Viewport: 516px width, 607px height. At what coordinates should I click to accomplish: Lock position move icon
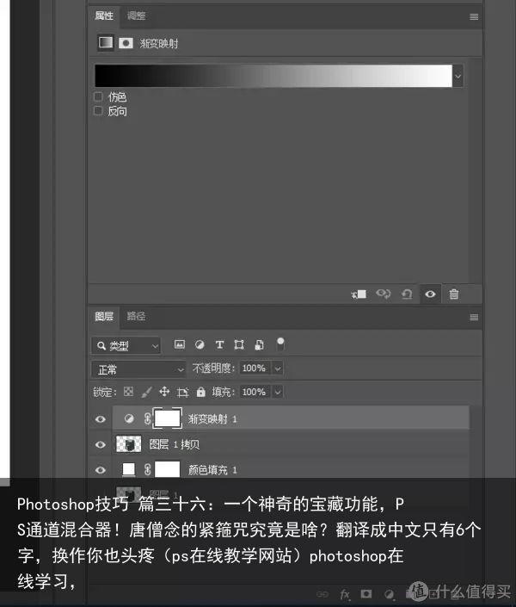pos(164,392)
